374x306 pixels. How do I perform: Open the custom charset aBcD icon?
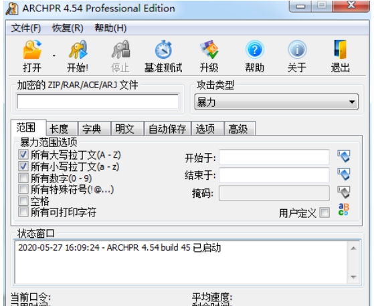tap(344, 210)
